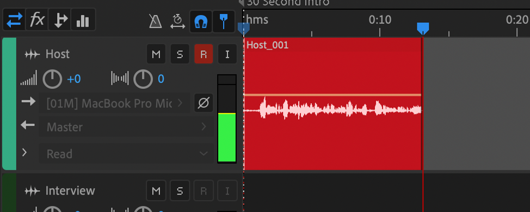Click the Host pan value 0
The width and height of the screenshot is (530, 212).
161,79
